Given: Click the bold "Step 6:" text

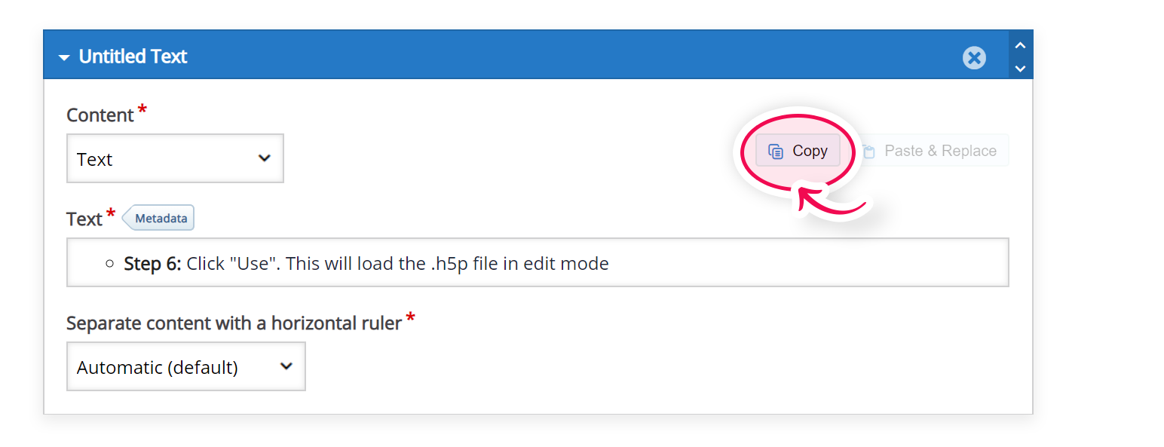Looking at the screenshot, I should click(x=152, y=264).
